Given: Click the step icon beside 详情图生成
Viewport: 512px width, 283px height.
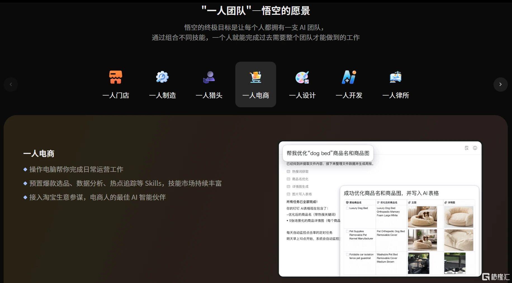Looking at the screenshot, I should (288, 187).
